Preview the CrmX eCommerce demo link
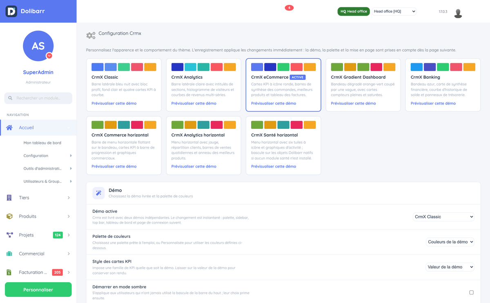This screenshot has width=490, height=303. (x=274, y=104)
